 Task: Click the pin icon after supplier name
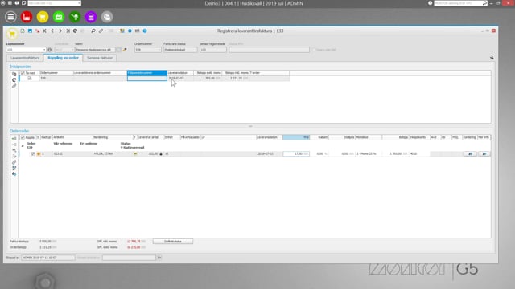(x=125, y=50)
